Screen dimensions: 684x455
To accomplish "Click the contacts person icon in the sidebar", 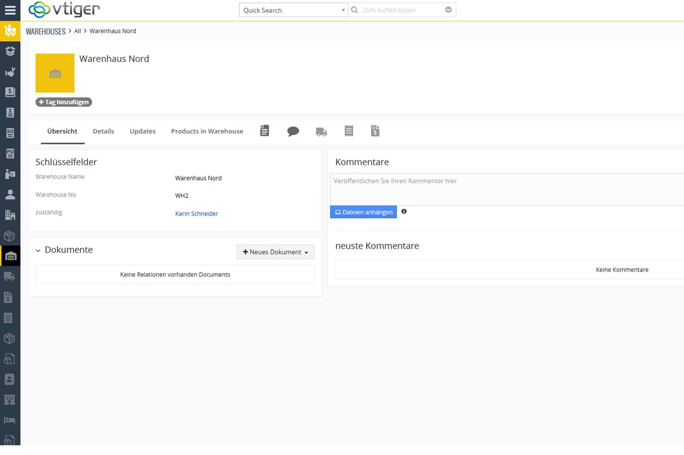I will [x=10, y=195].
